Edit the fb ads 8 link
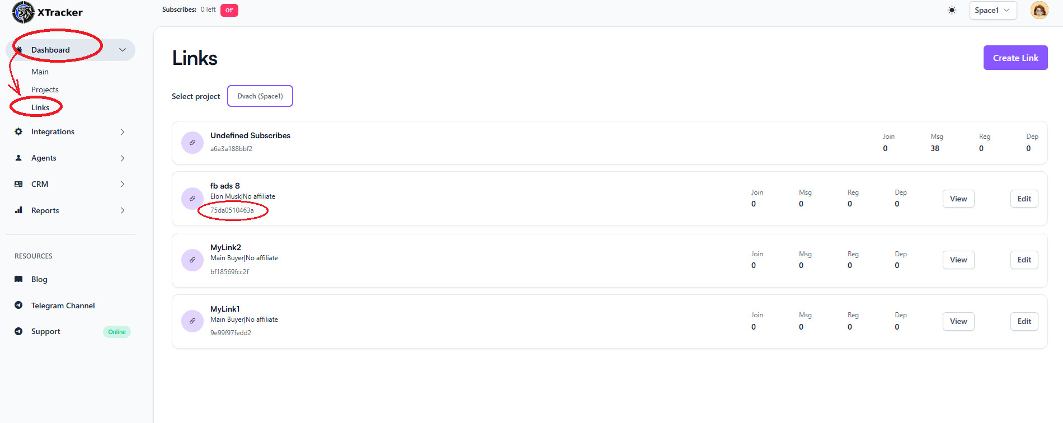Viewport: 1063px width, 423px height. point(1024,199)
